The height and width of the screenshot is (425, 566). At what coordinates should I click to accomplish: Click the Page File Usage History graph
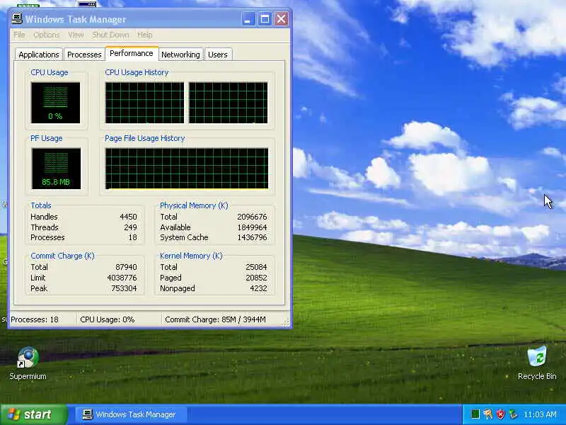click(x=187, y=169)
